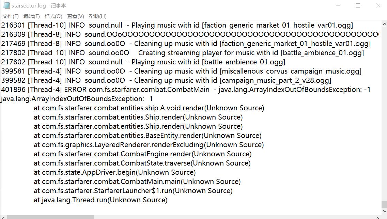Image resolution: width=387 pixels, height=219 pixels.
Task: Click the Notepad icon in the title bar
Action: tap(6, 5)
